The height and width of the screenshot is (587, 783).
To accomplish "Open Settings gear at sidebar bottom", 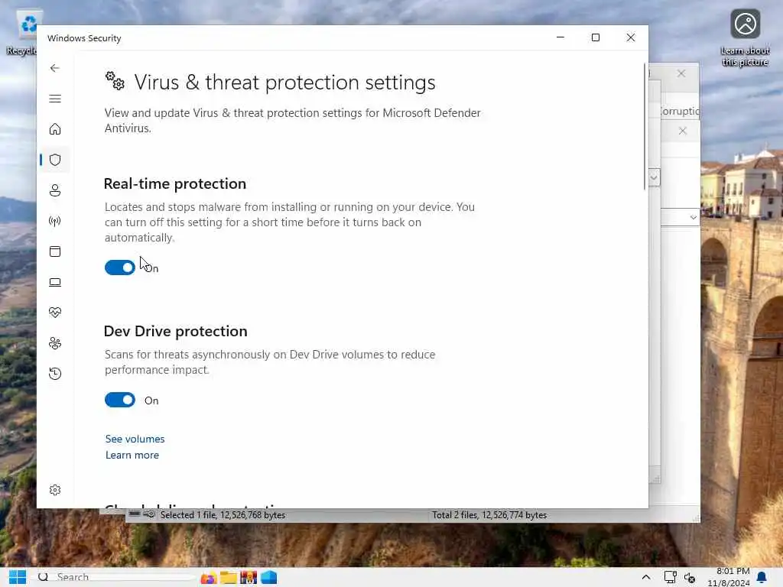I will click(x=55, y=490).
